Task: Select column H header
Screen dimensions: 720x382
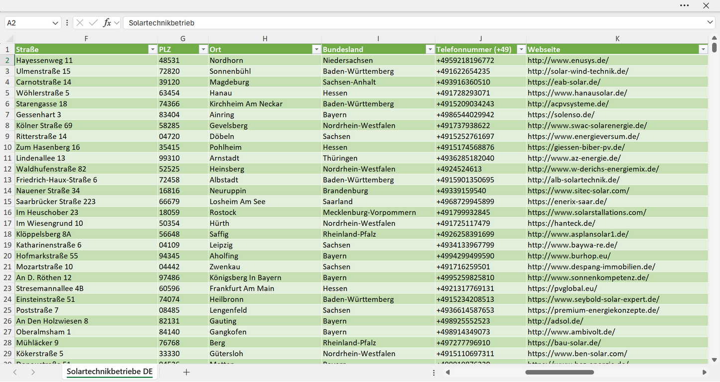Action: click(x=265, y=39)
